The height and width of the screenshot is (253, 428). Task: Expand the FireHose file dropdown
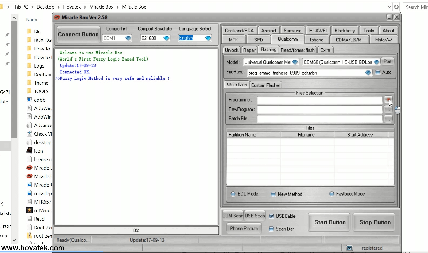(368, 73)
